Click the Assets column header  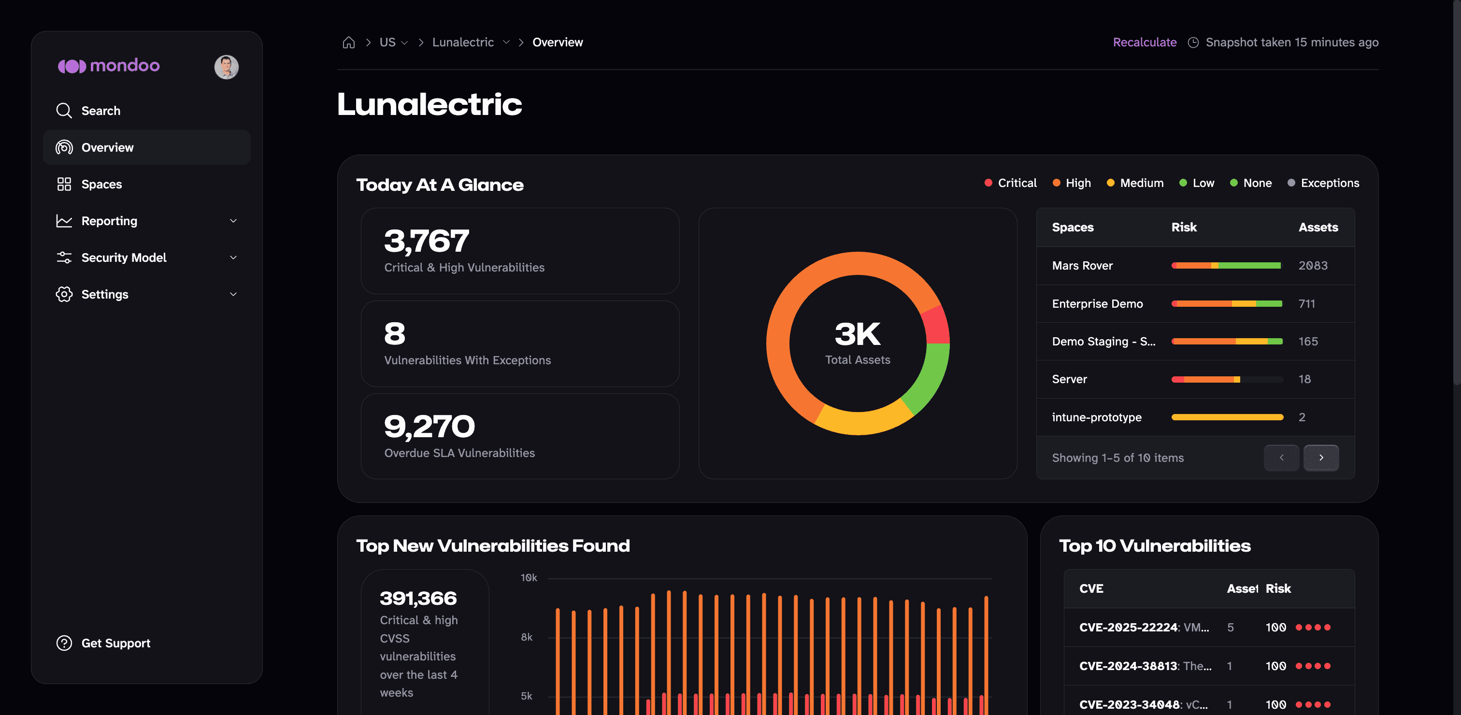click(1318, 228)
